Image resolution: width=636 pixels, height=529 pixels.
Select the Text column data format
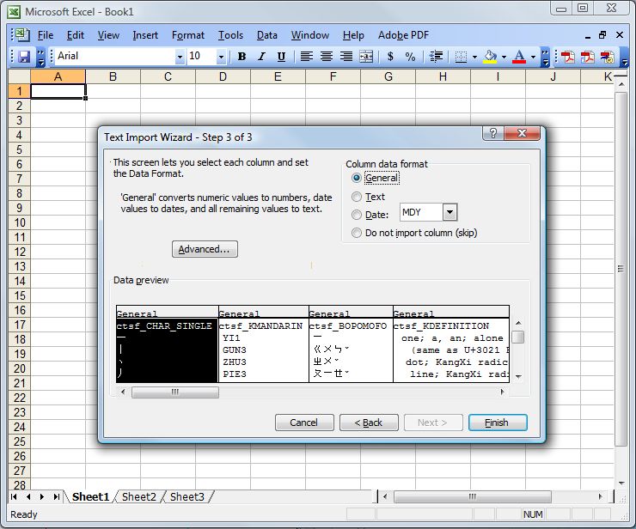(357, 197)
